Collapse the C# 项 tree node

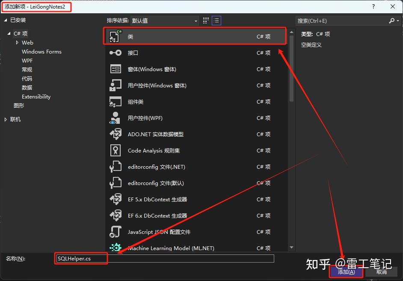(x=9, y=33)
